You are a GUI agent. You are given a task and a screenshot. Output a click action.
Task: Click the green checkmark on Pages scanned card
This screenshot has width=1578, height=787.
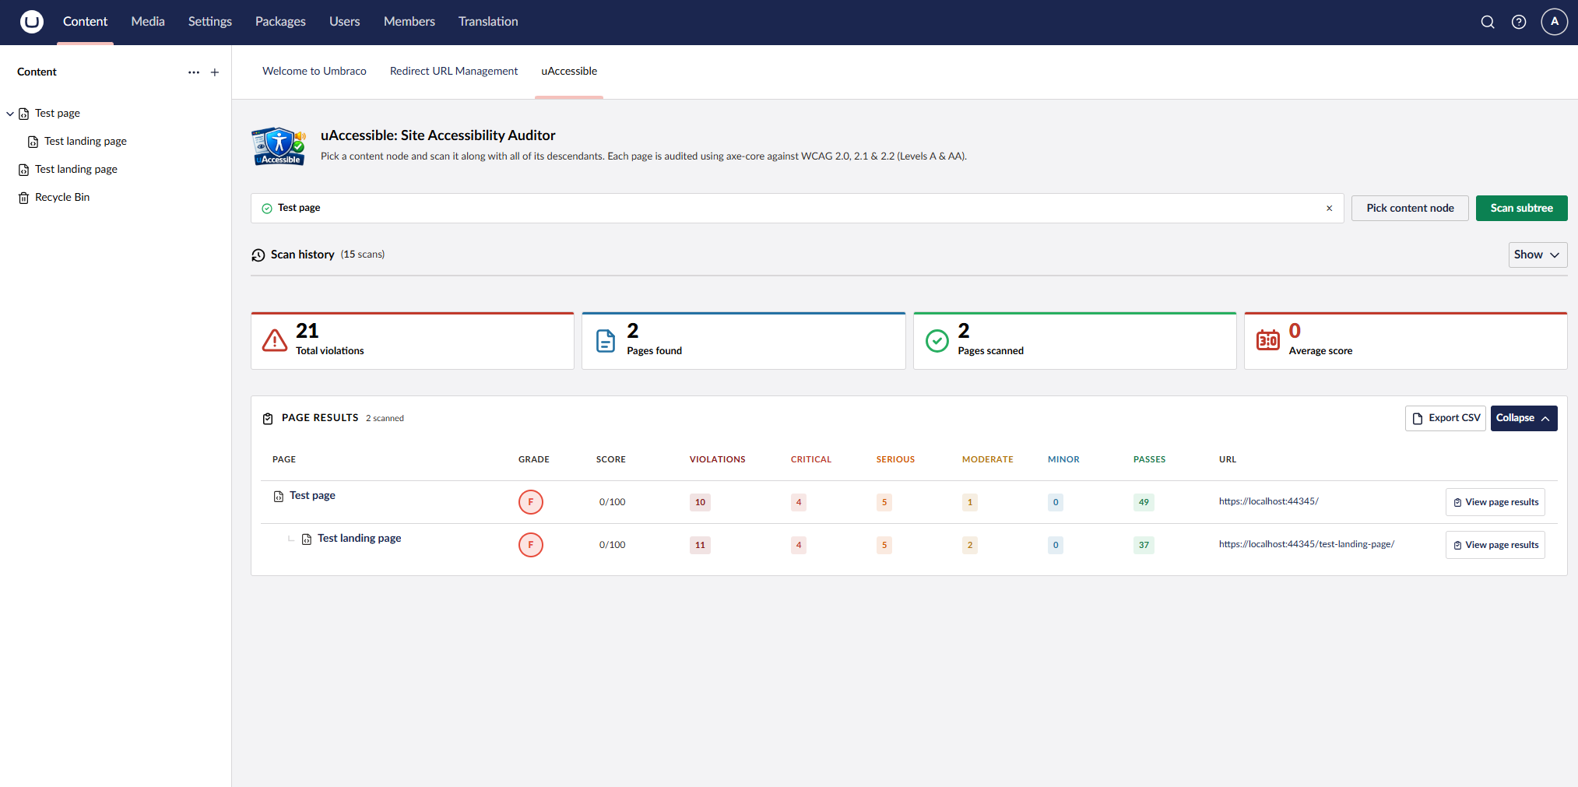click(937, 340)
